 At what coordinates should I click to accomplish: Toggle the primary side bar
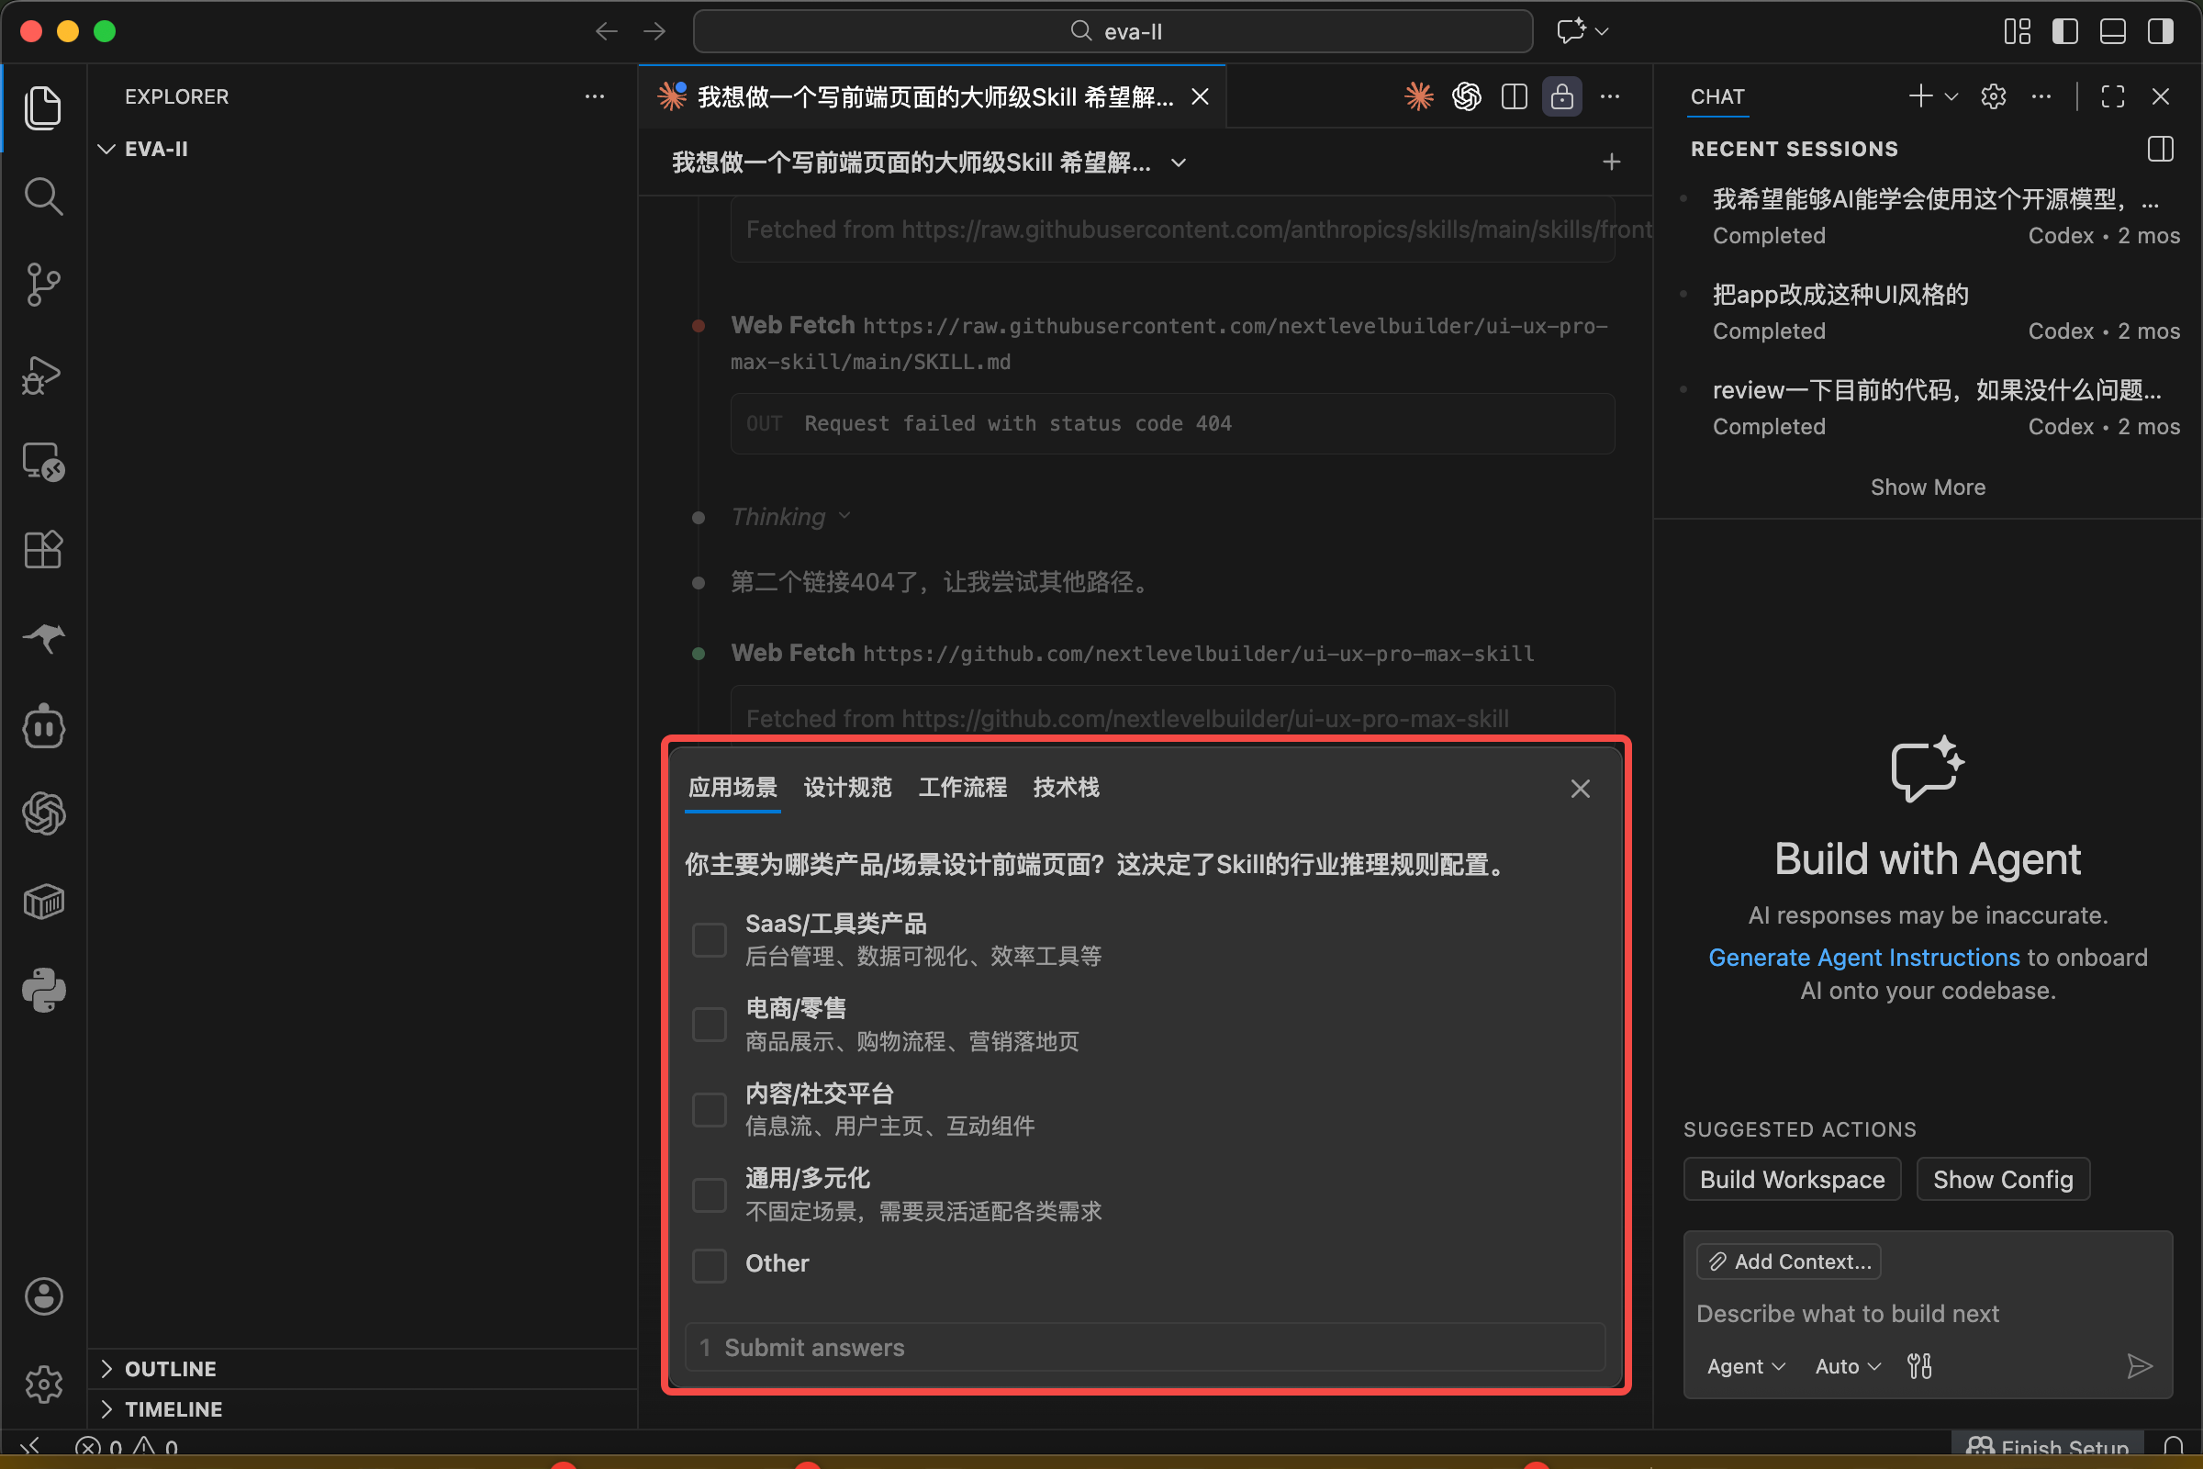point(2065,32)
